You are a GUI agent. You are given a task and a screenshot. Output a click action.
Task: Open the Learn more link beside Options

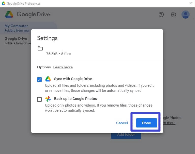63,67
